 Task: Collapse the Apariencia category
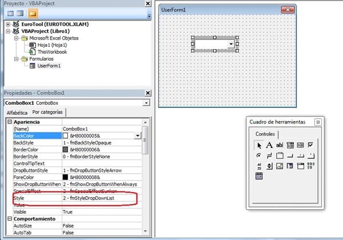10,122
